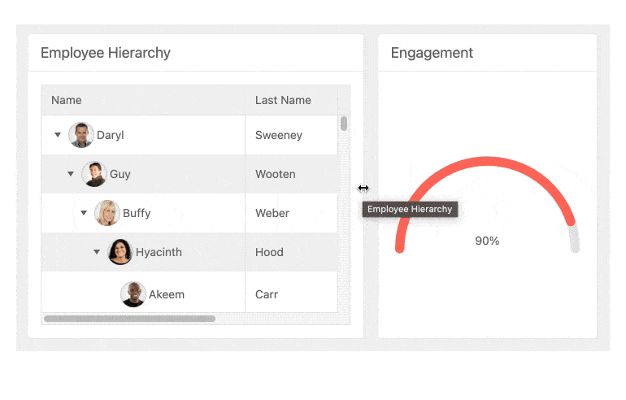
Task: Click the Employee Hierarchy panel title
Action: click(106, 53)
